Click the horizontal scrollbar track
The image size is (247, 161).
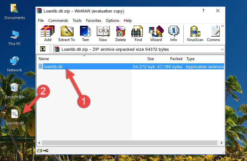[x=129, y=143]
